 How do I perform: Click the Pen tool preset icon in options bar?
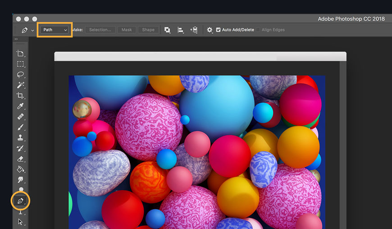point(24,30)
